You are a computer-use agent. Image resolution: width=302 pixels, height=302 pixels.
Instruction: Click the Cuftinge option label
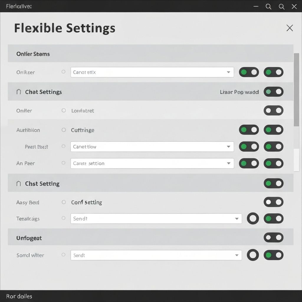[x=83, y=130]
